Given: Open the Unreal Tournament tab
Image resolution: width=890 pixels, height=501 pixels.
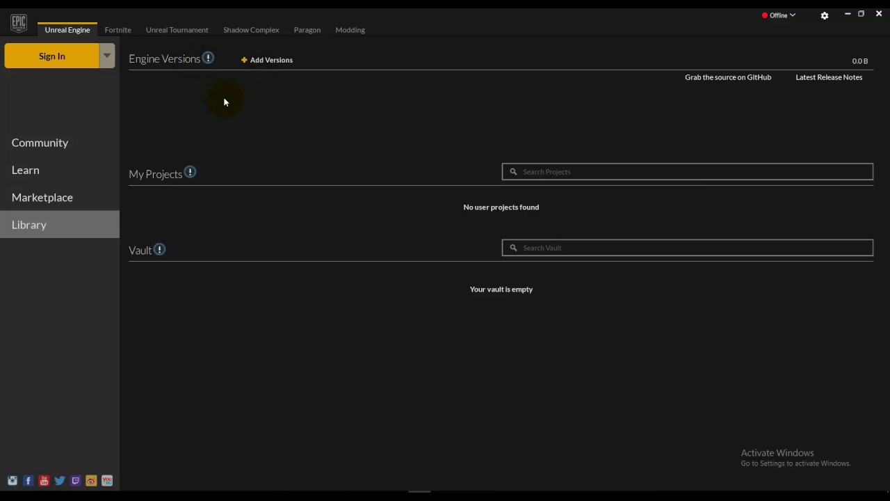Looking at the screenshot, I should pyautogui.click(x=177, y=30).
